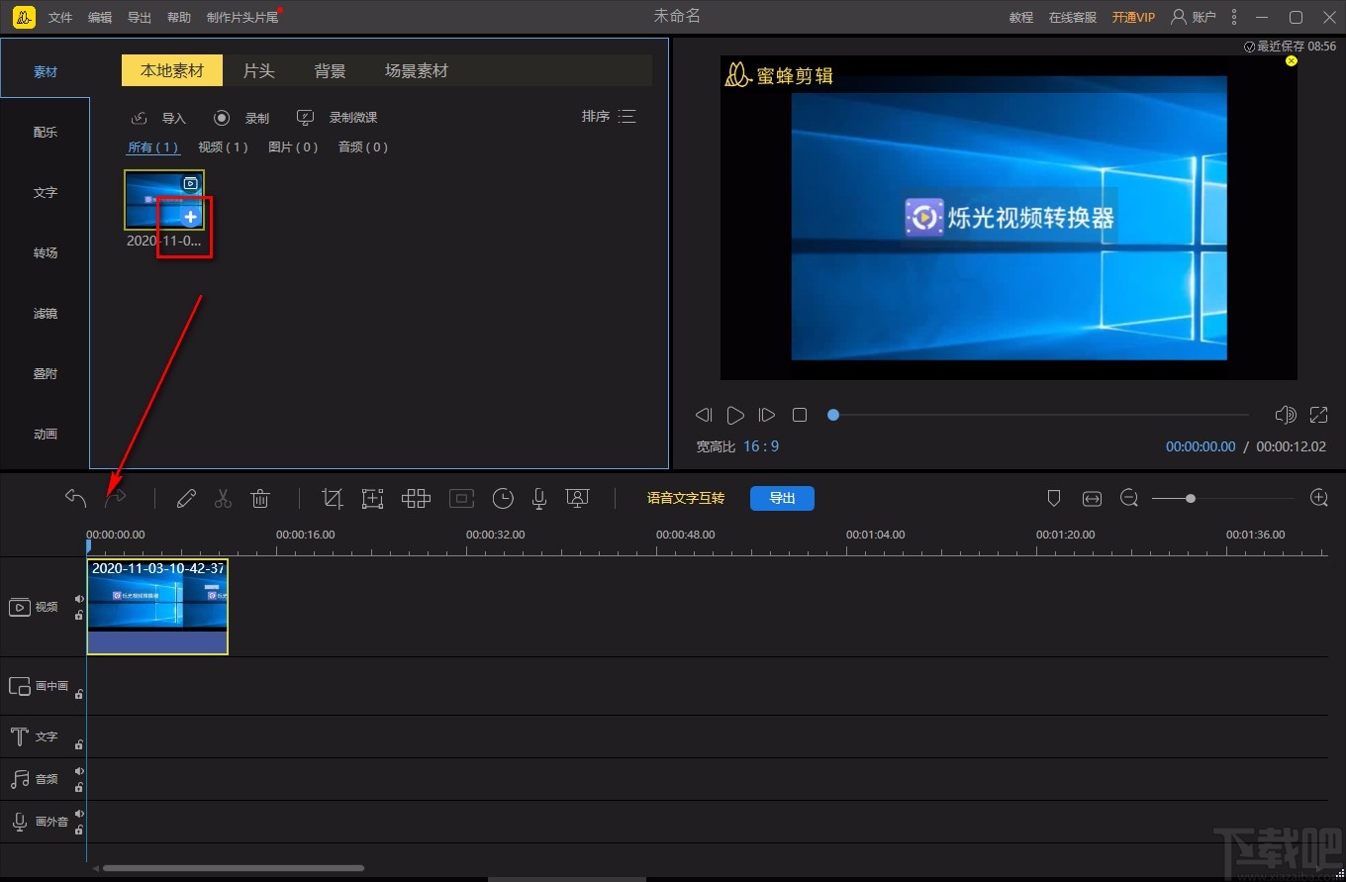
Task: Open the duration clock tool
Action: pos(503,498)
